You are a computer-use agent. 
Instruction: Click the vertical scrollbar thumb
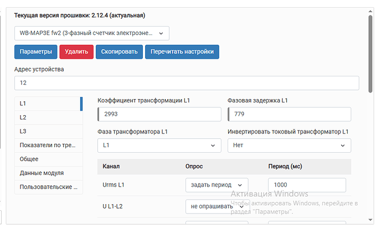[370, 54]
